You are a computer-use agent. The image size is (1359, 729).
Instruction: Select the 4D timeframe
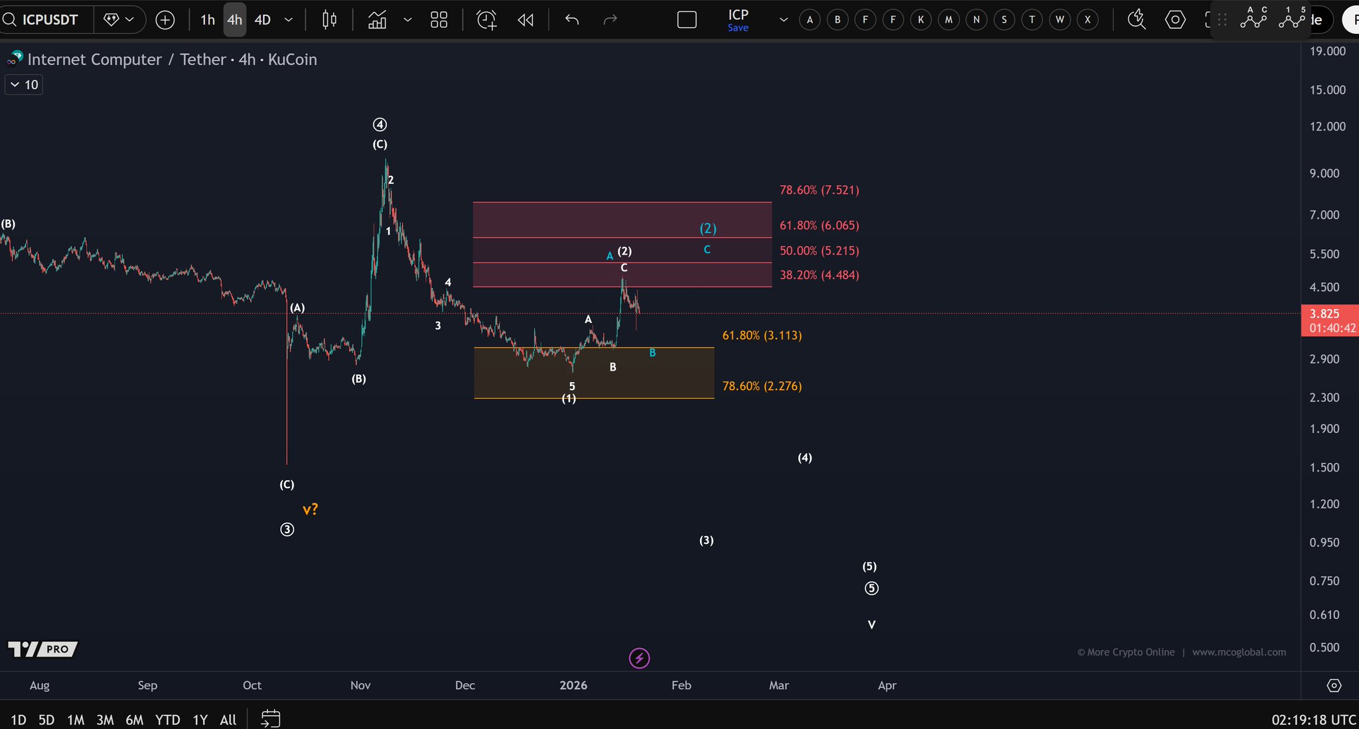pos(263,20)
